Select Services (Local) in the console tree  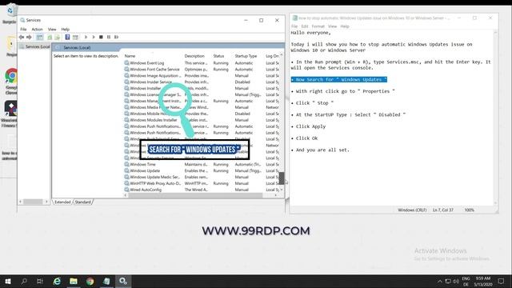pos(34,46)
